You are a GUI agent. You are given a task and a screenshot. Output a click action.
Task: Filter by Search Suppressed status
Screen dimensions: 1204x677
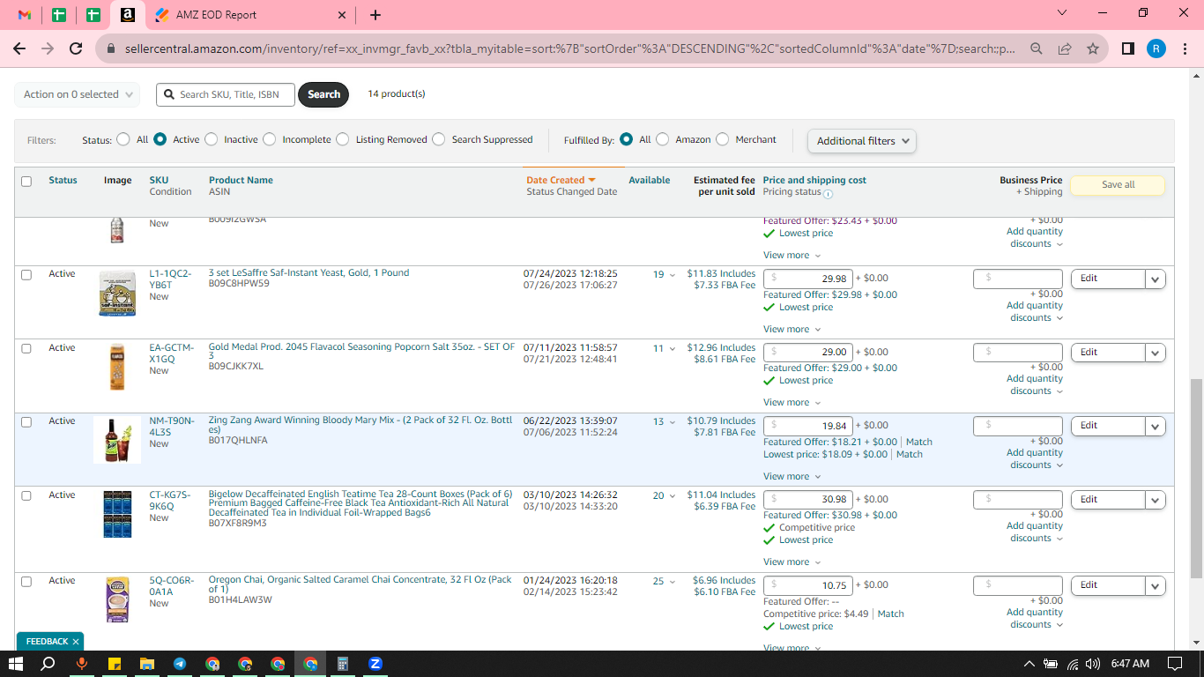click(439, 139)
